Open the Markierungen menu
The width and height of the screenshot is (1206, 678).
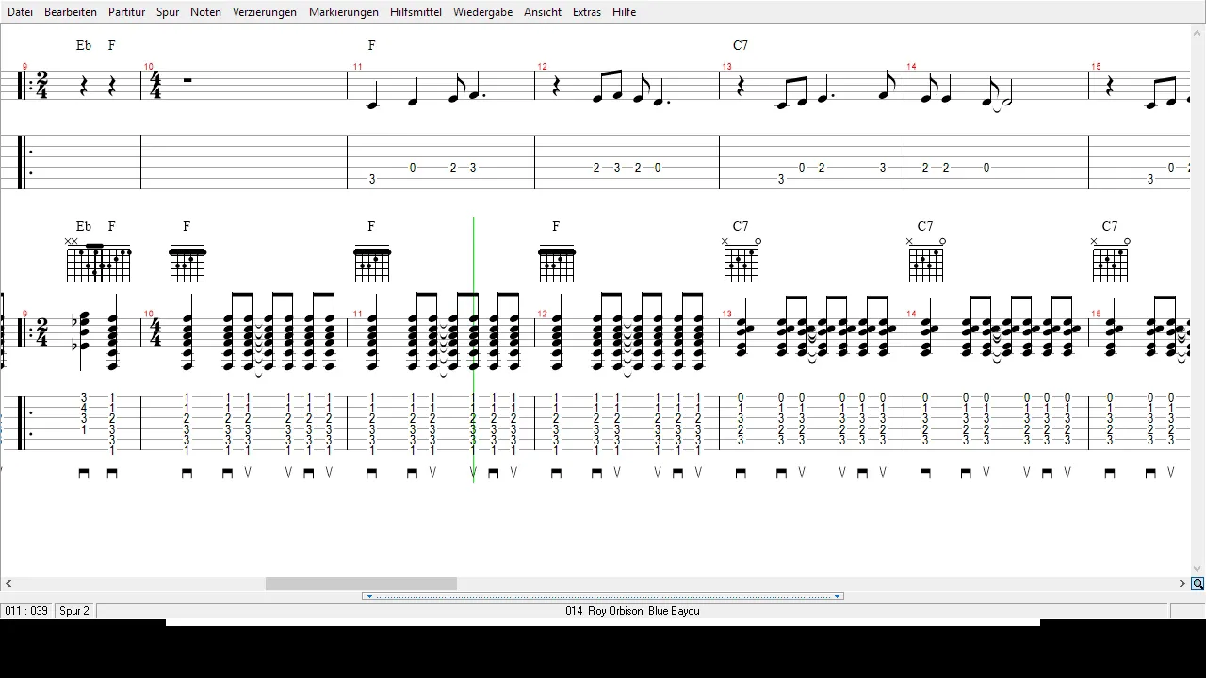[x=344, y=12]
